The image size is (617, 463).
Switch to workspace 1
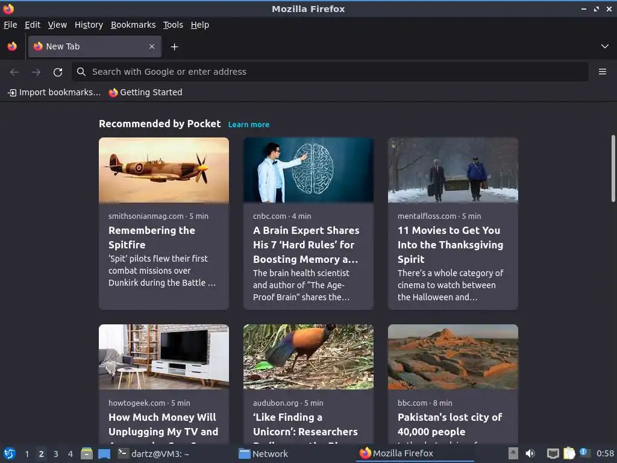(x=27, y=454)
